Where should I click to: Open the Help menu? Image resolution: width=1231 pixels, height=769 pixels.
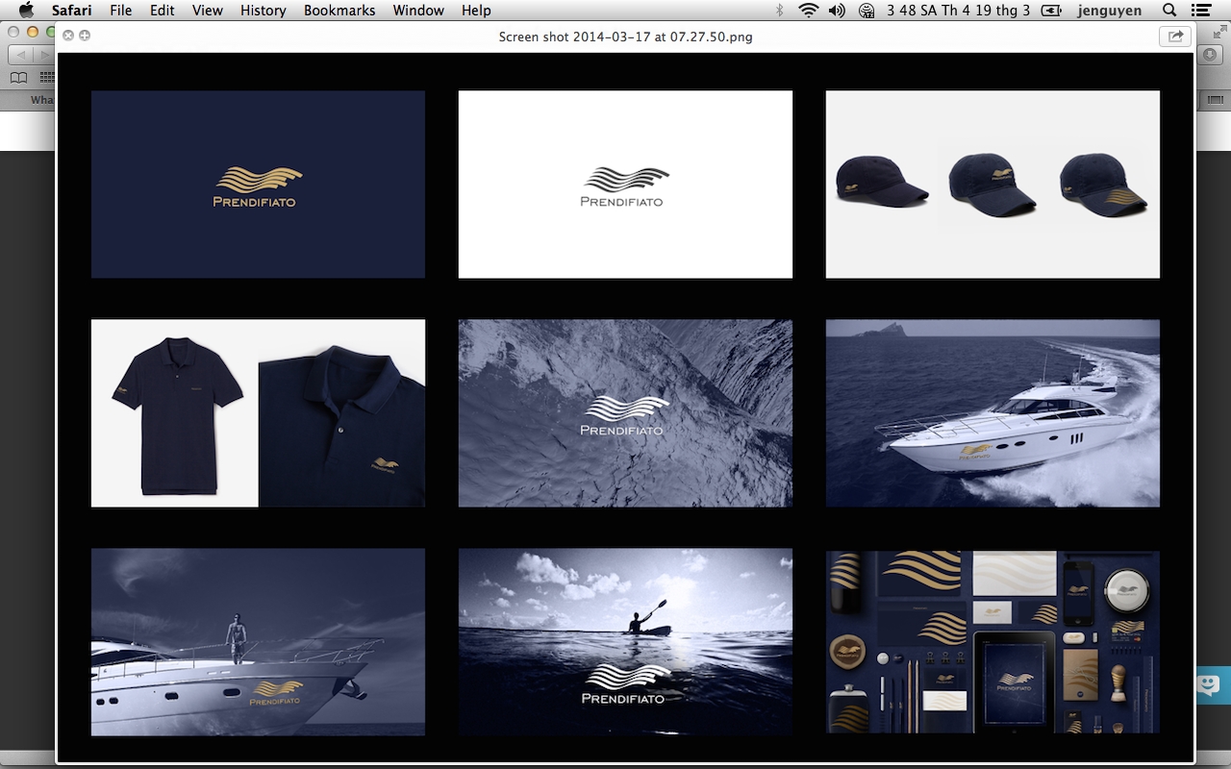tap(476, 11)
